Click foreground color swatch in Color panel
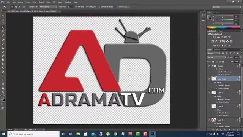Image resolution: width=243 pixels, height=137 pixels. [208, 17]
